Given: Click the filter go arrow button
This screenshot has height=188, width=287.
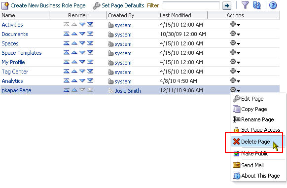Looking at the screenshot, I should point(227,5).
